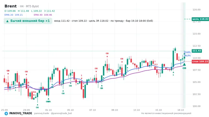
Task: Click the цель 118.02 price label
Action: point(200,19)
